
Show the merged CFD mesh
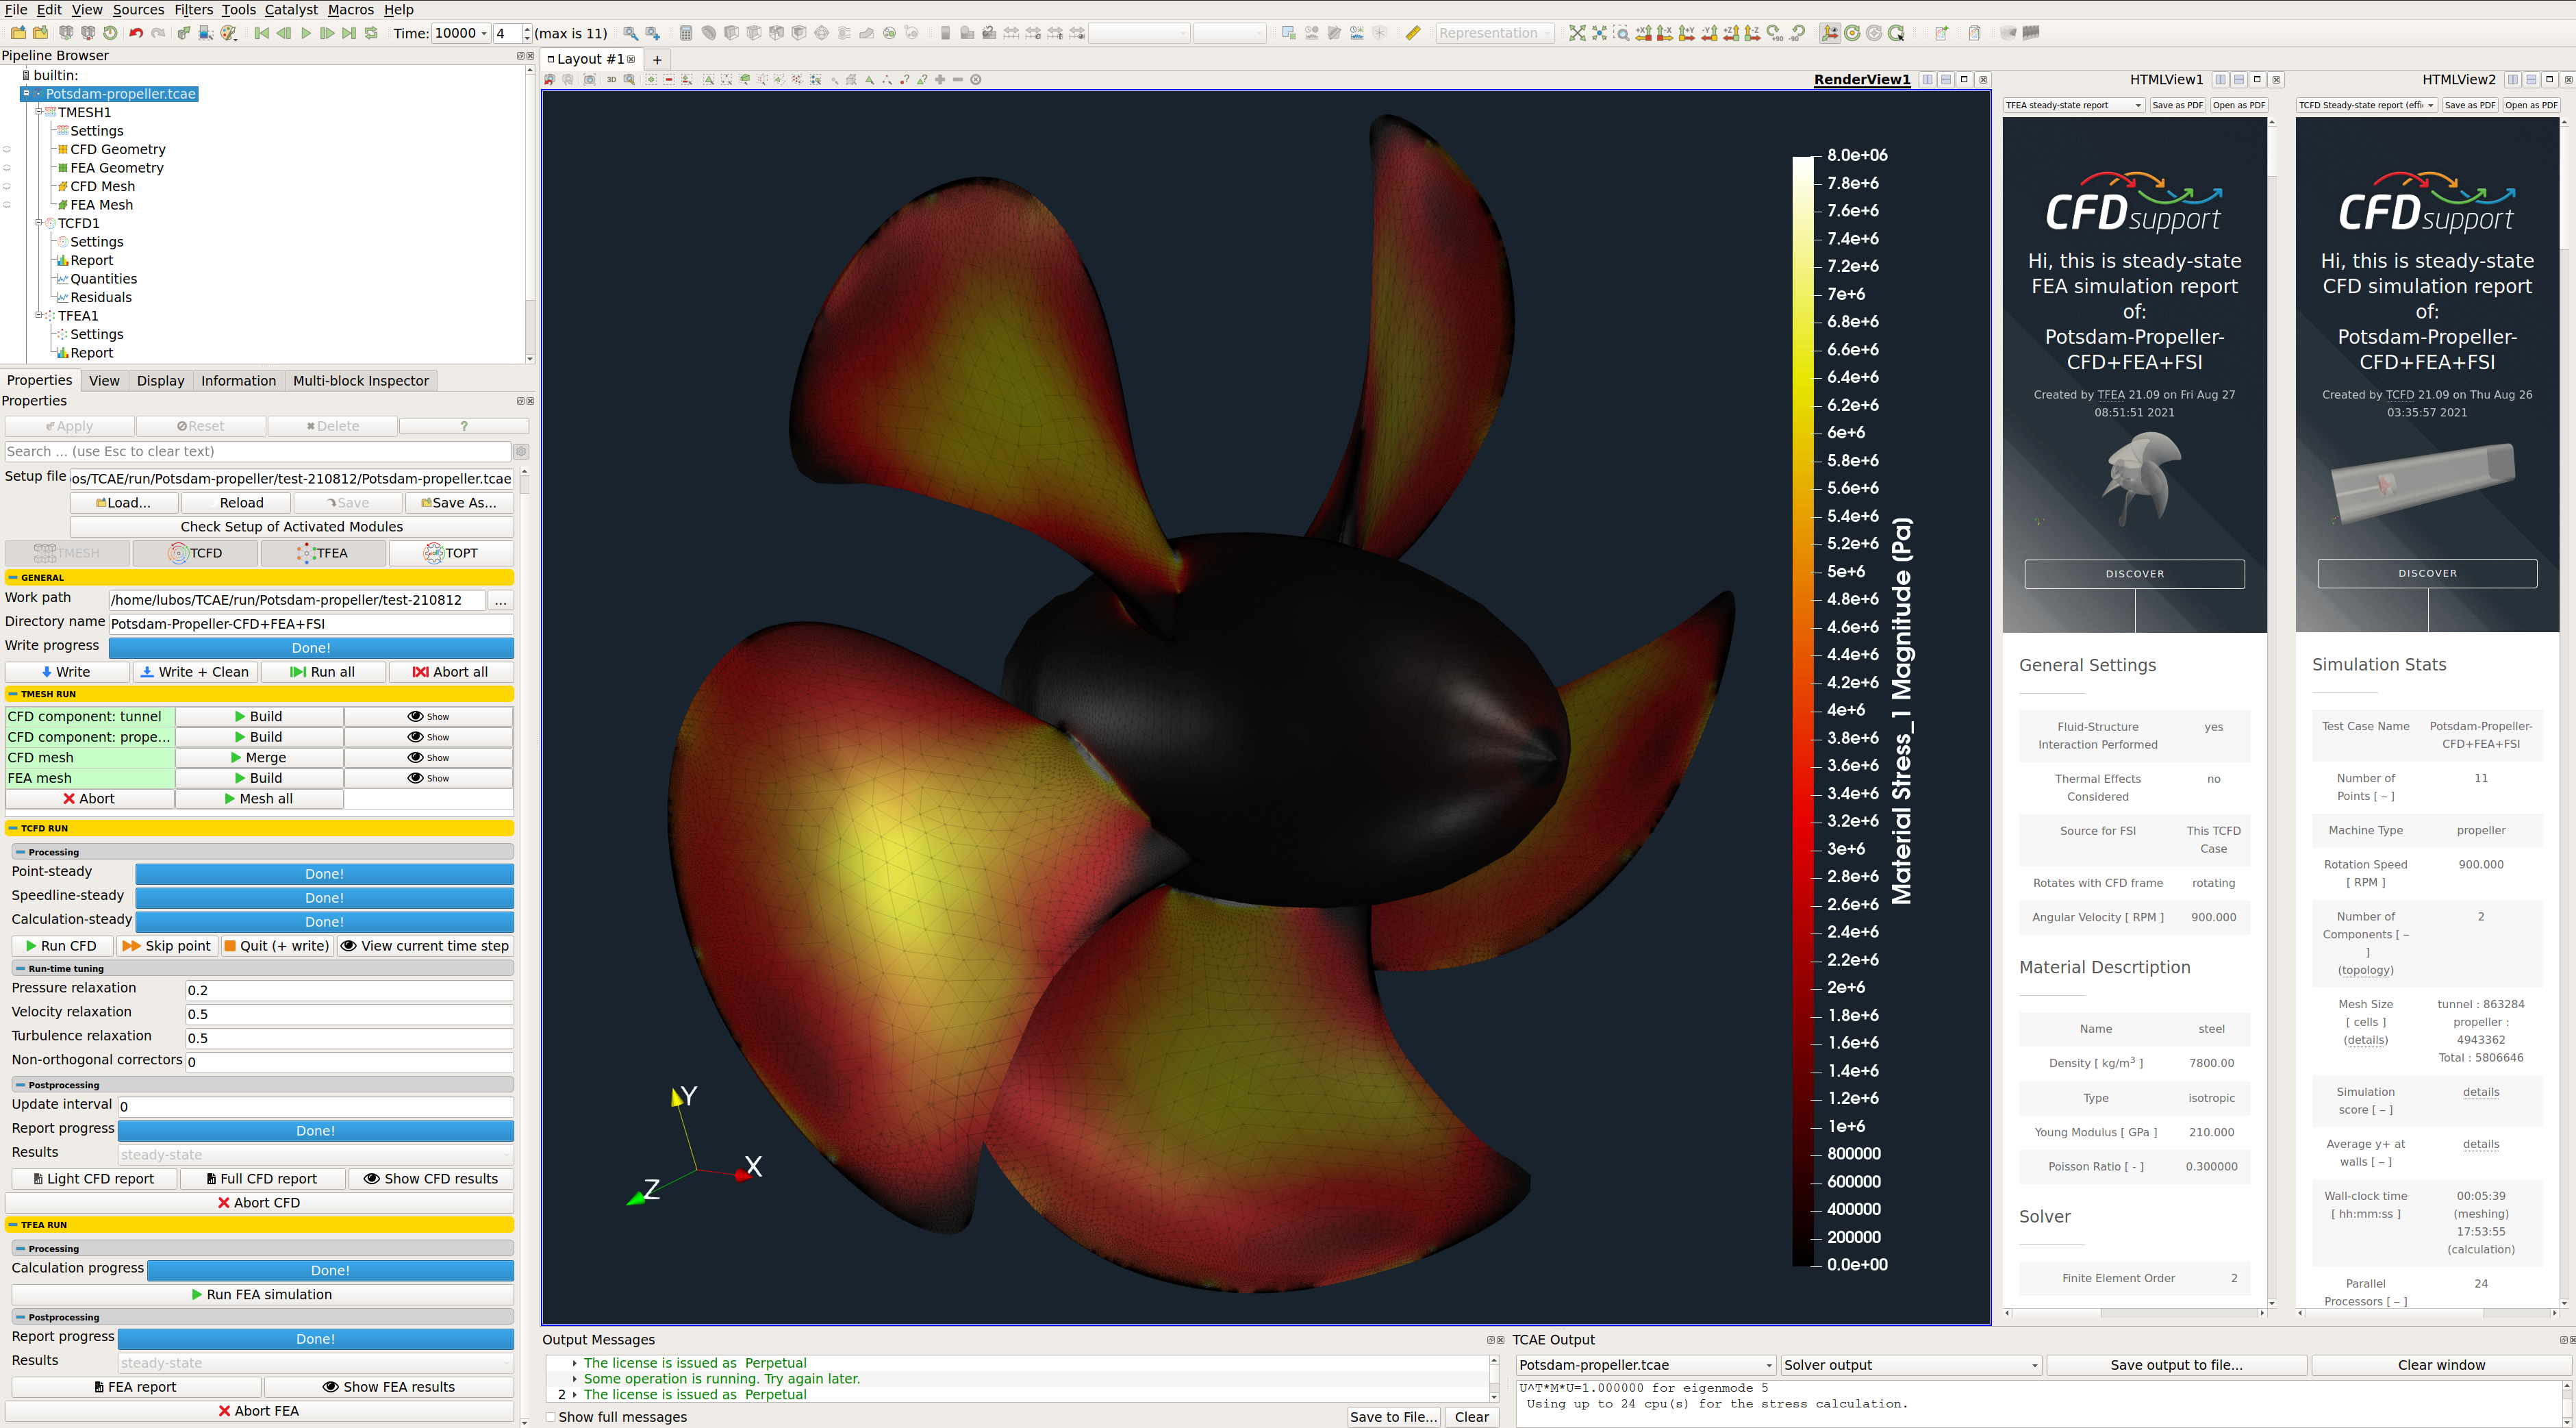(x=428, y=757)
